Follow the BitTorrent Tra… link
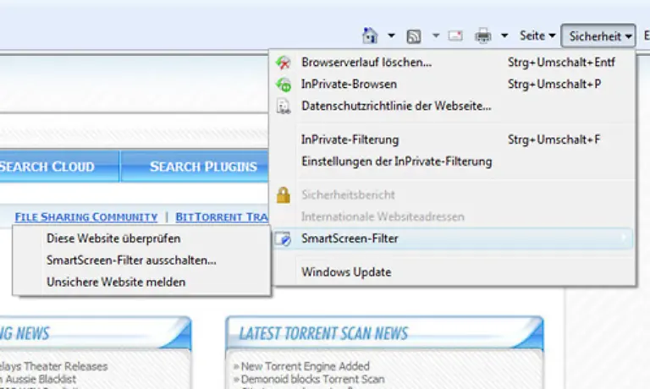Screen dimensions: 650x389 click(222, 216)
